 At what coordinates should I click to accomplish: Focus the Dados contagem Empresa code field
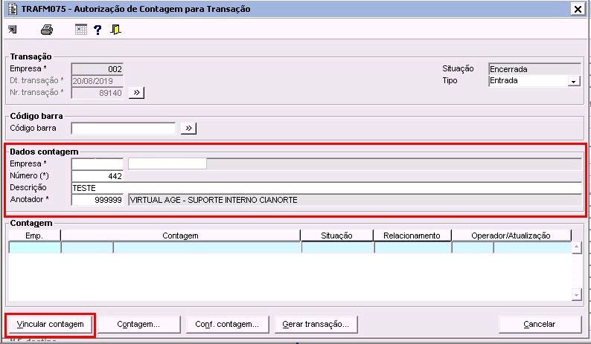(98, 164)
